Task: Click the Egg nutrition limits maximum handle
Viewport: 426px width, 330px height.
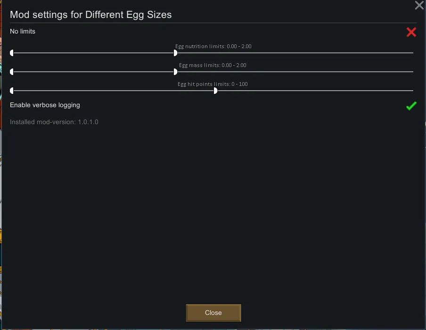Action: click(x=175, y=53)
